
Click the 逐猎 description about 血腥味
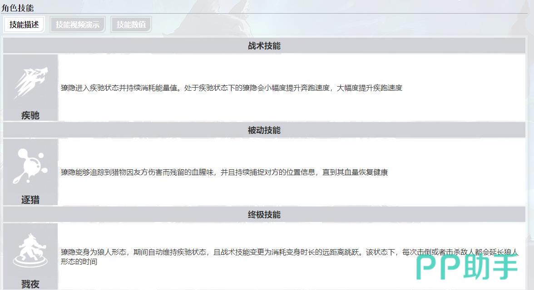224,172
